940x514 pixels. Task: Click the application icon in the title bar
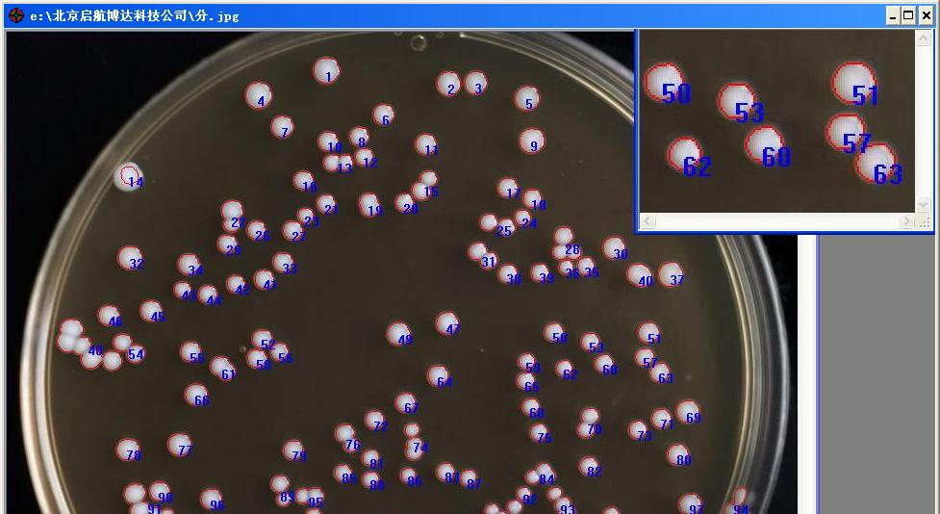pos(16,15)
